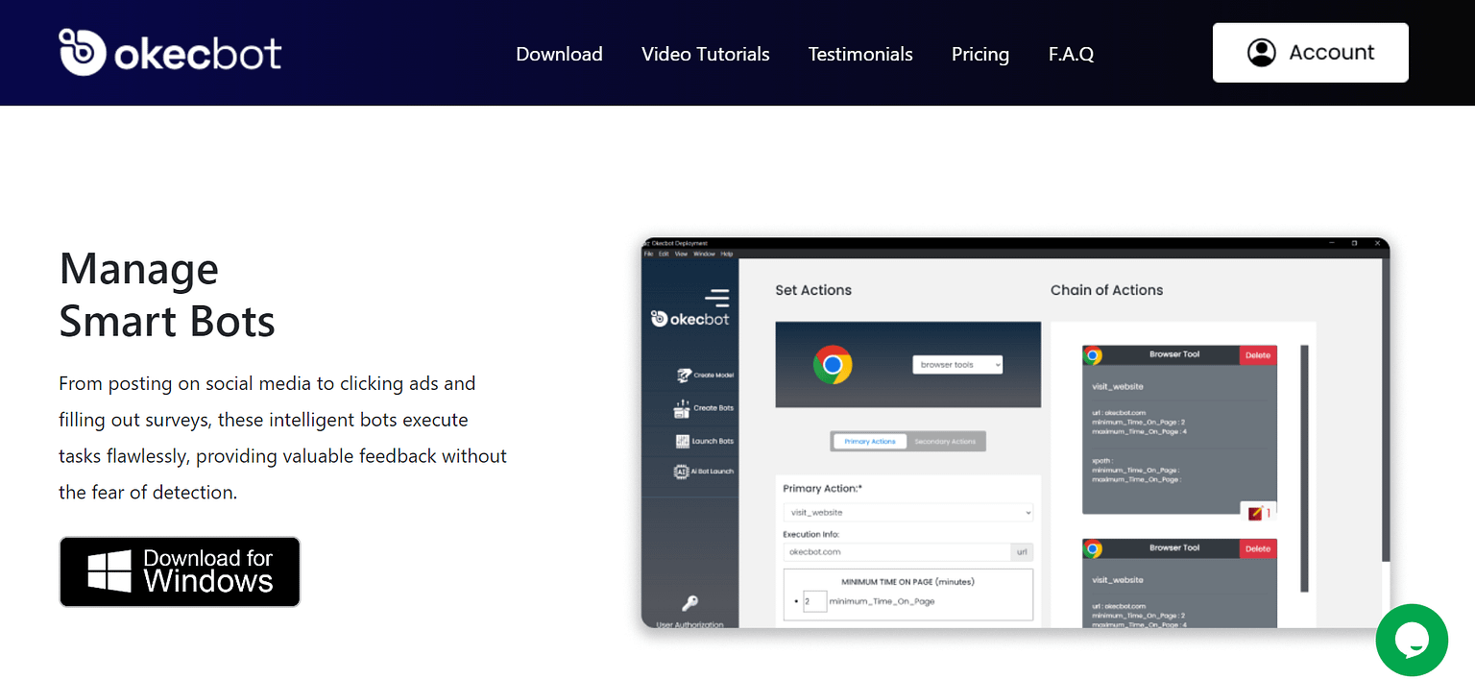Delete the first Browser Tool action
The width and height of the screenshot is (1475, 679).
pyautogui.click(x=1258, y=354)
